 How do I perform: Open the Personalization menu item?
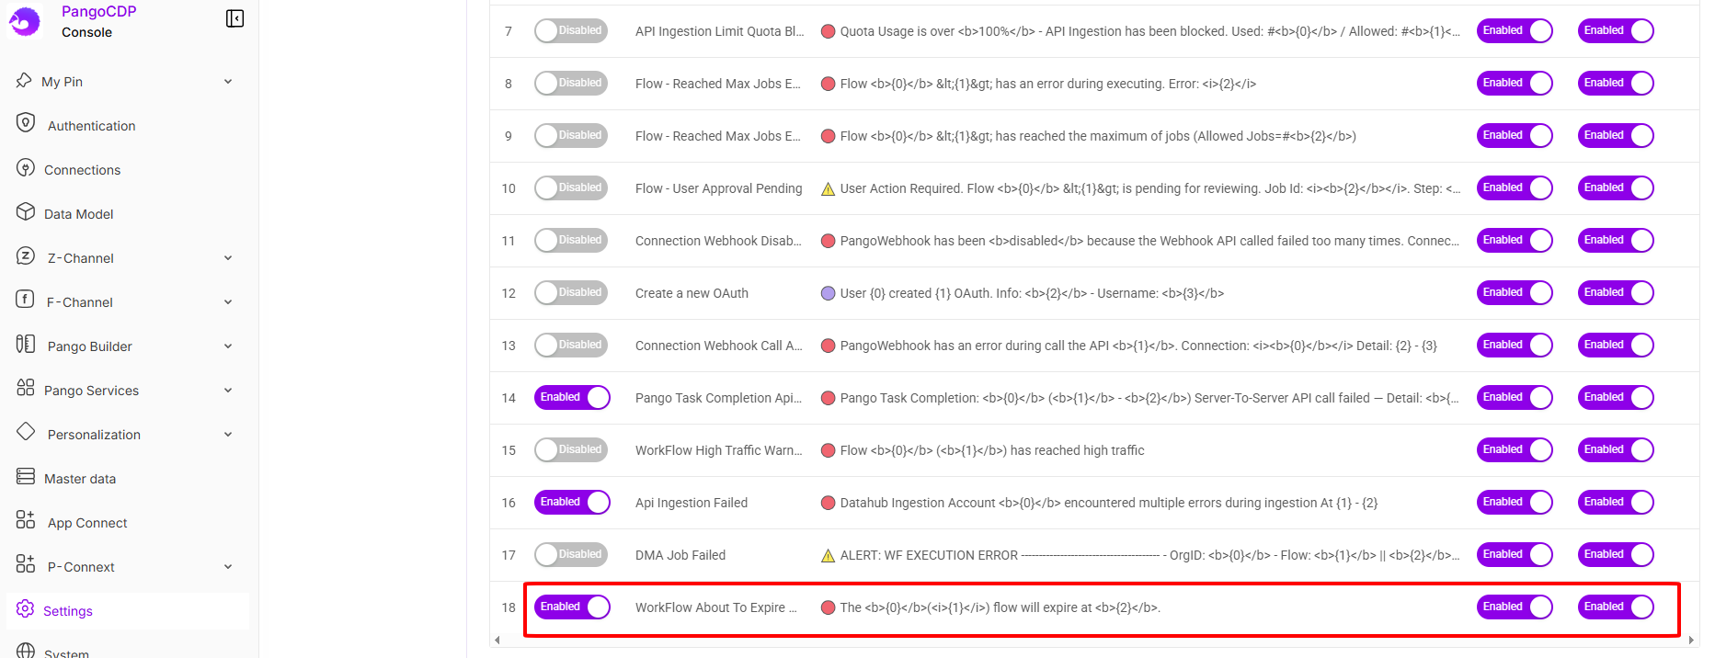[94, 435]
